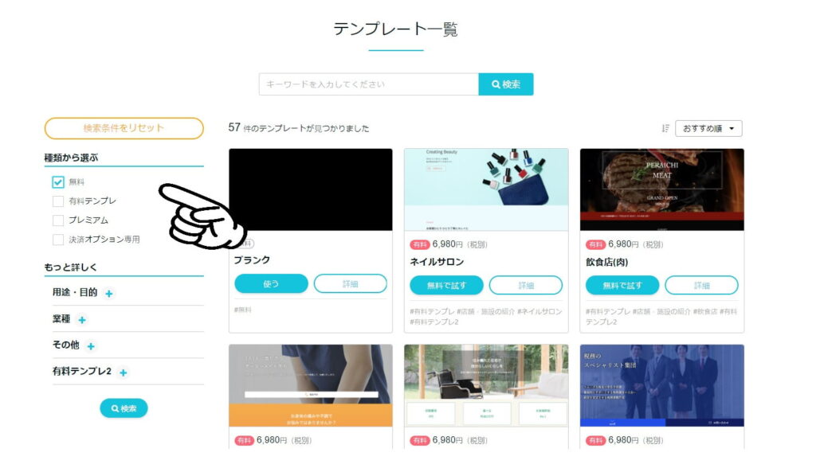Check the 有料テンプレ checkbox
816x472 pixels.
pos(57,201)
